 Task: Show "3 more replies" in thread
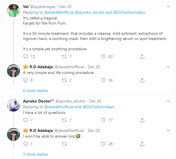point(36,154)
